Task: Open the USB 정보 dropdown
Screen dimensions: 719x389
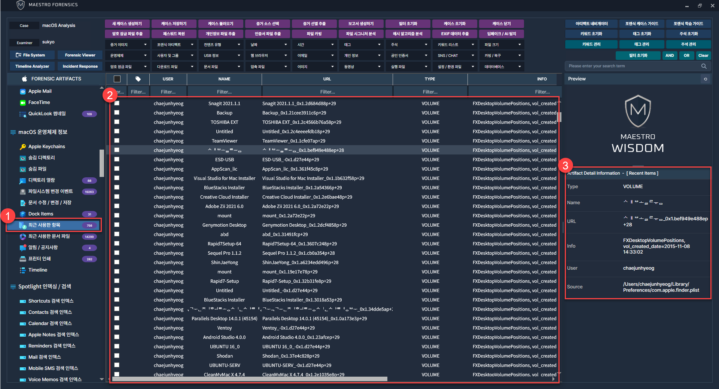Action: (222, 55)
